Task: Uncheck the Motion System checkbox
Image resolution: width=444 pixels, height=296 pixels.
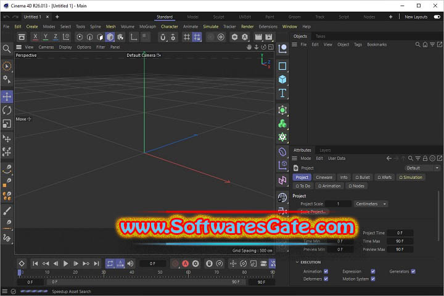Action: point(373,279)
